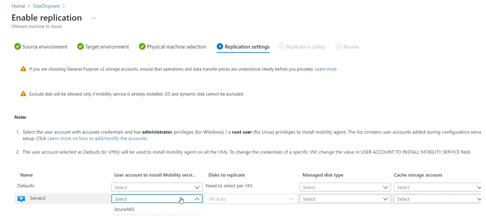This screenshot has height=217, width=486.
Task: Open SiteOnprem breadcrumb link
Action: pyautogui.click(x=47, y=6)
